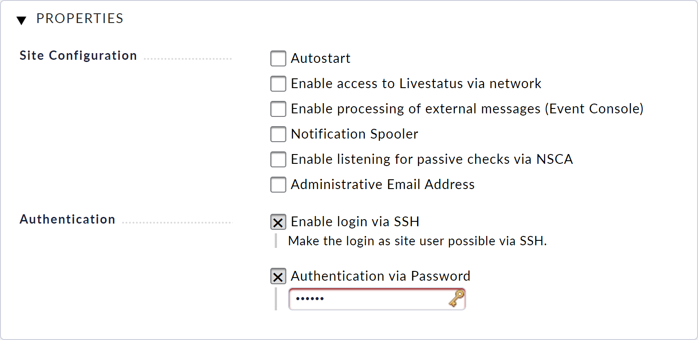Tick the Autostart checkbox box
The width and height of the screenshot is (698, 340).
click(x=278, y=58)
